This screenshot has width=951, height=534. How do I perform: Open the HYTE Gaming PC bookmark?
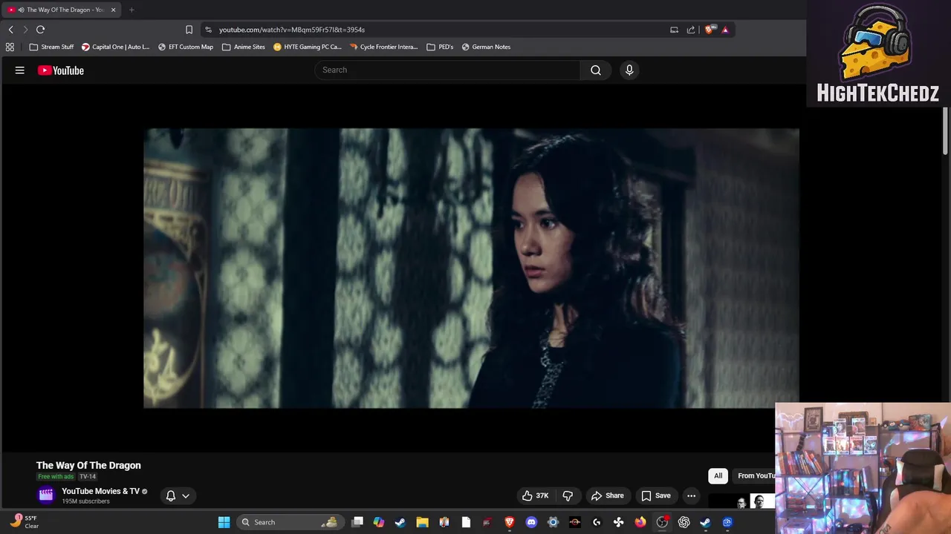[307, 47]
